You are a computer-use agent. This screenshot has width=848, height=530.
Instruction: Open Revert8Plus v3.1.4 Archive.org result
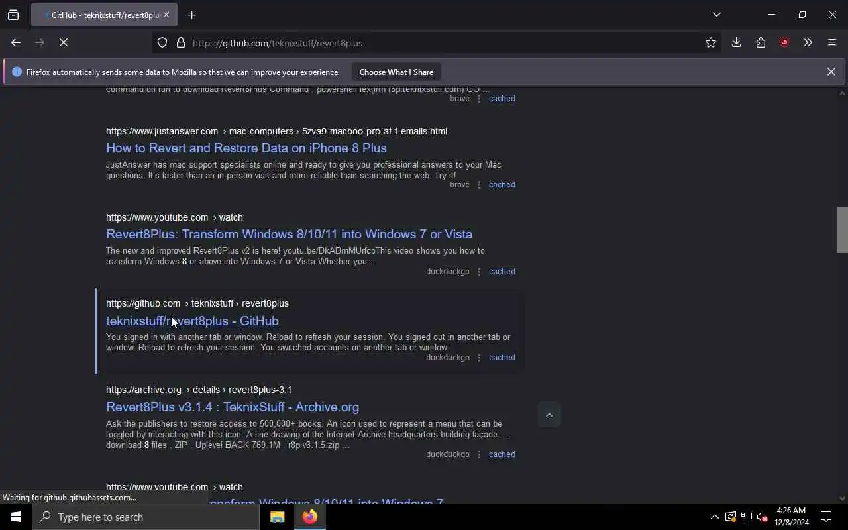click(233, 407)
